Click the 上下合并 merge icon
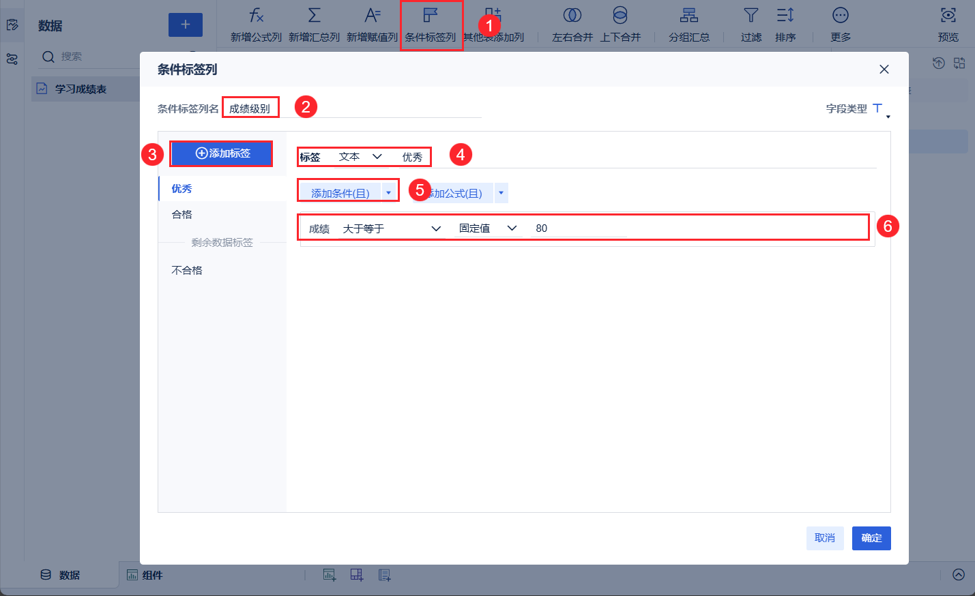This screenshot has height=596, width=975. [620, 15]
